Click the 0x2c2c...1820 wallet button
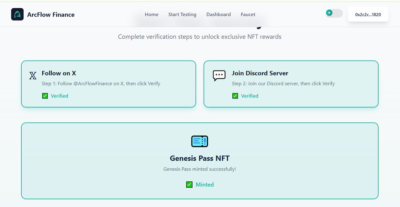Image resolution: width=400 pixels, height=207 pixels. click(368, 14)
